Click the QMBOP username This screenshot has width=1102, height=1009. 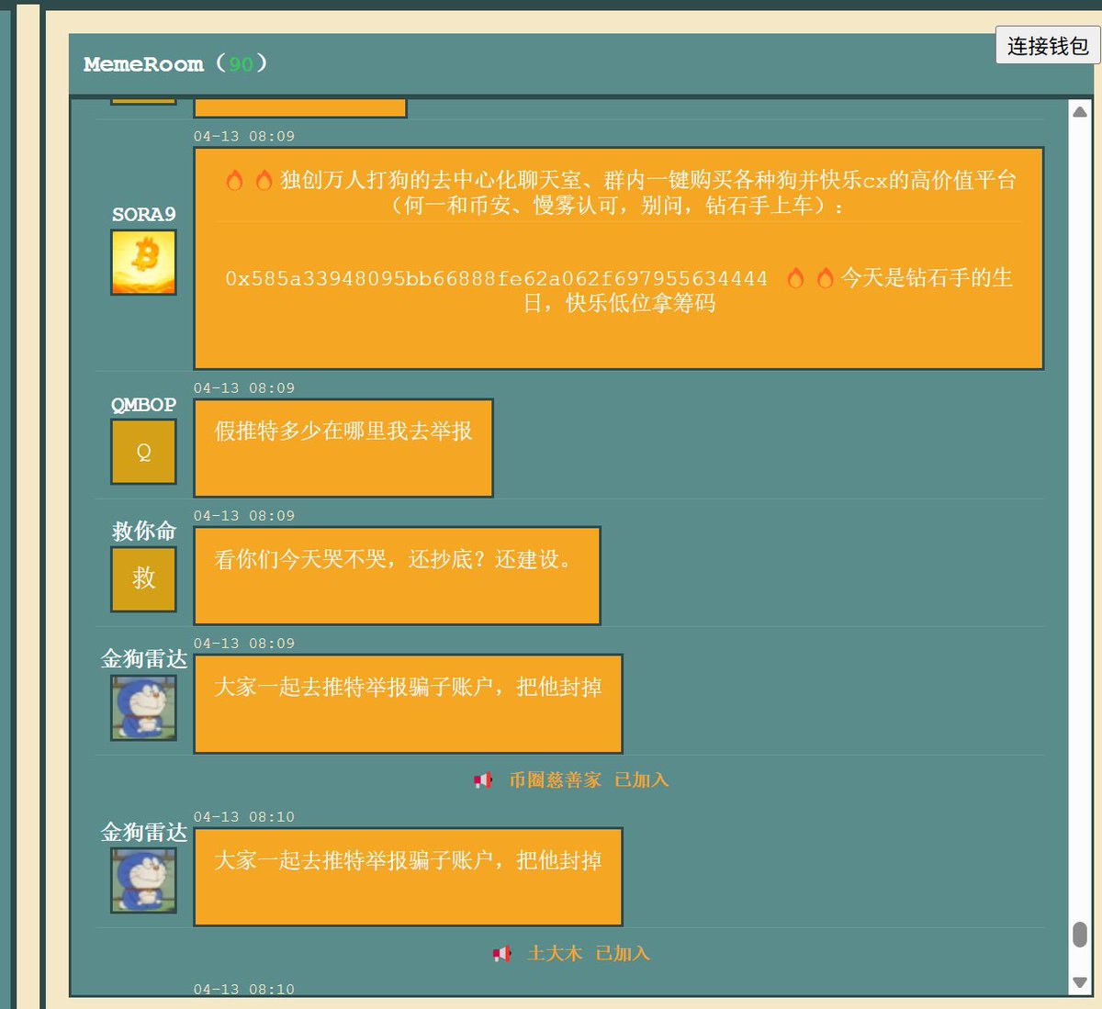(143, 405)
